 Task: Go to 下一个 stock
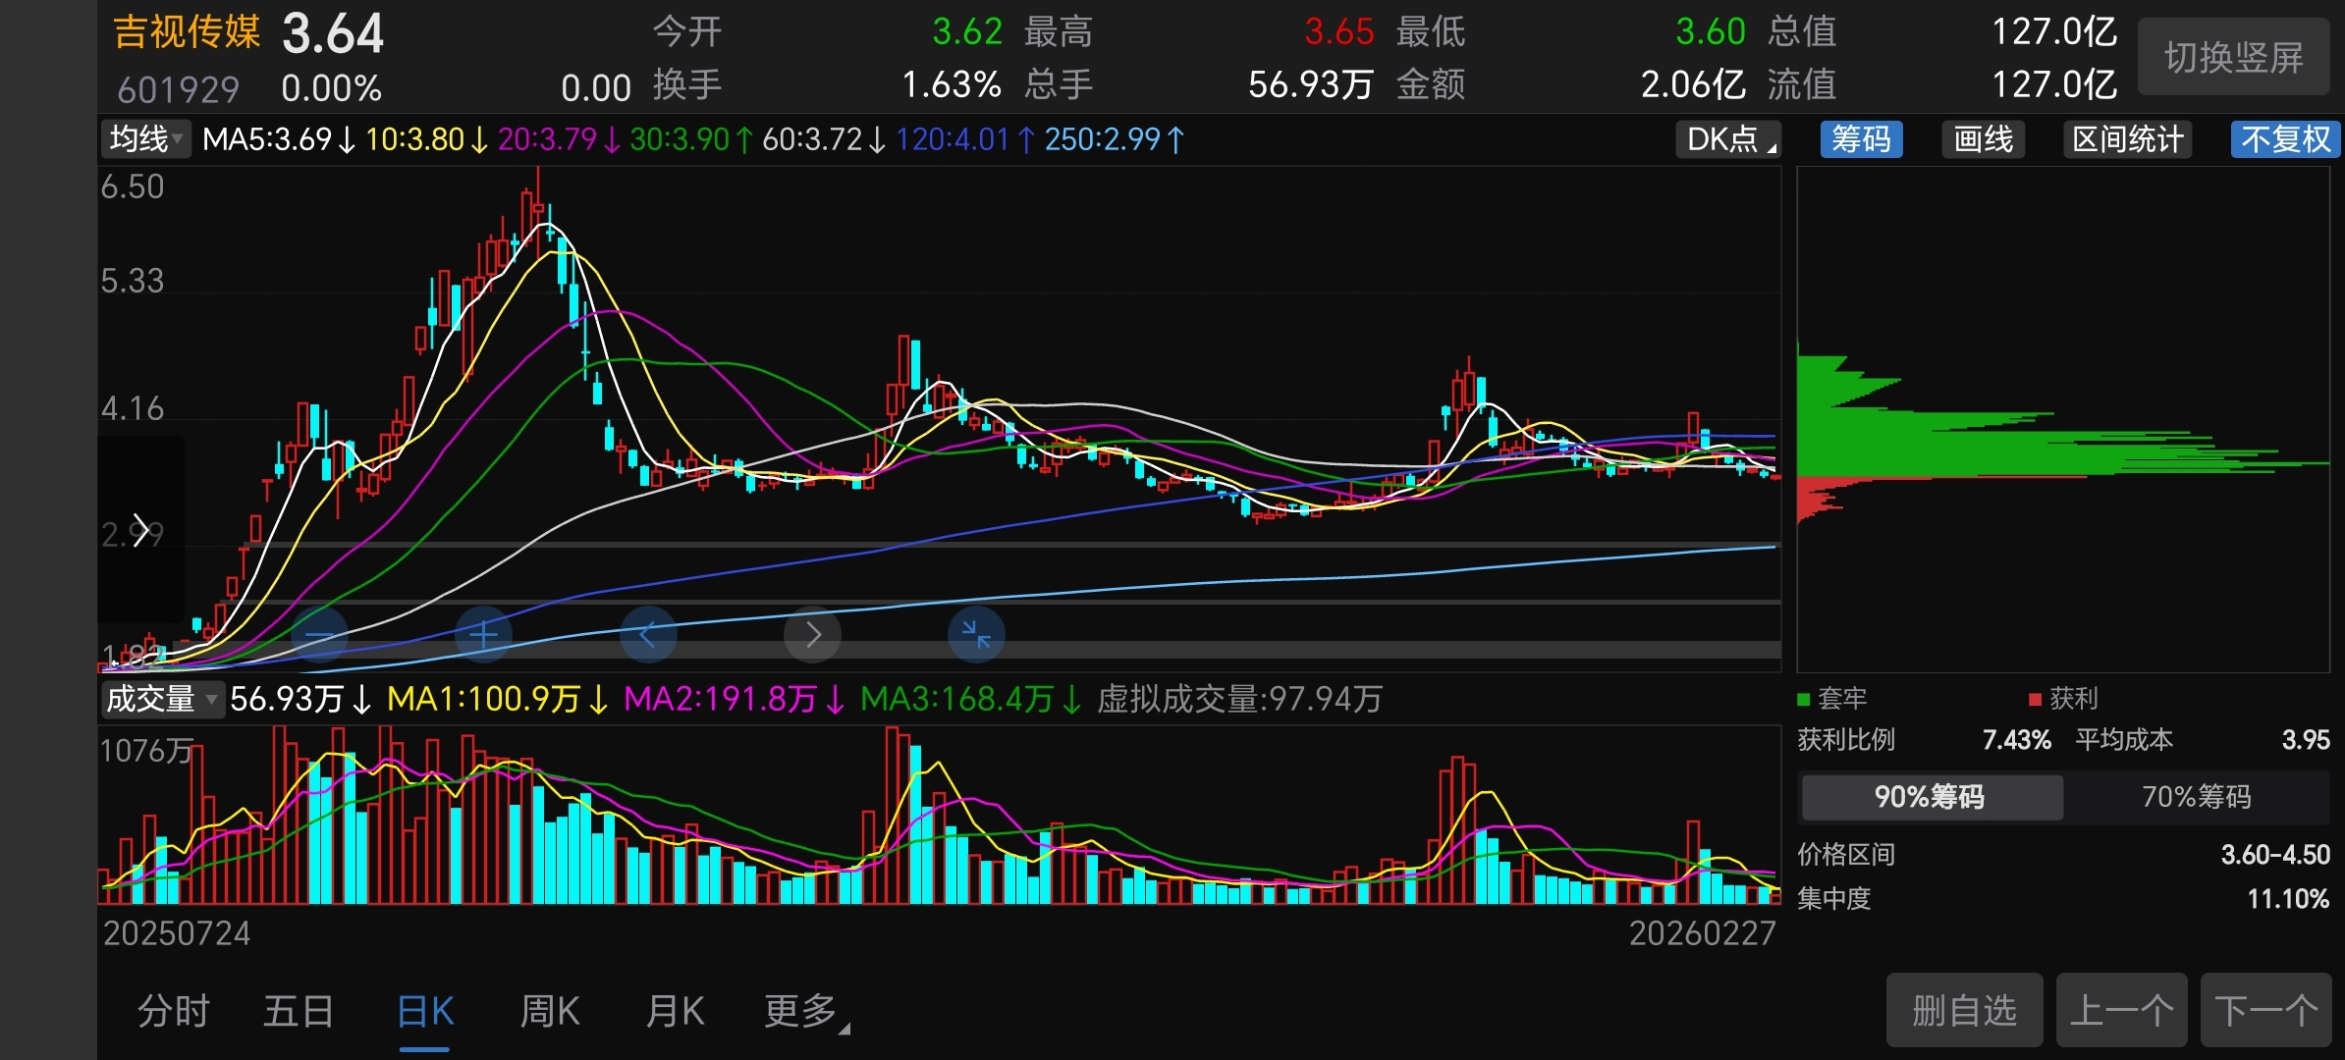(x=2265, y=1010)
